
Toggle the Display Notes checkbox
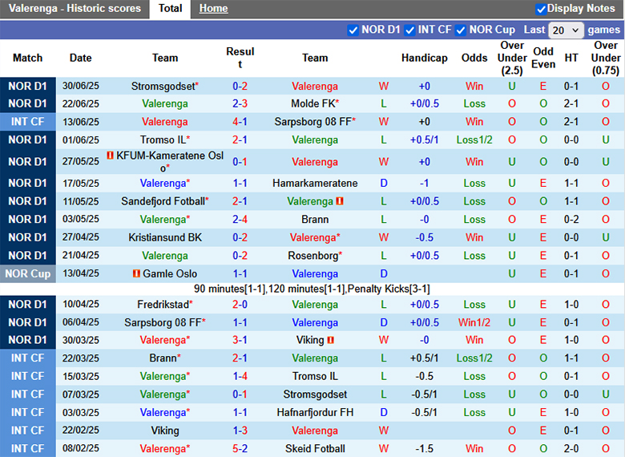[x=541, y=9]
